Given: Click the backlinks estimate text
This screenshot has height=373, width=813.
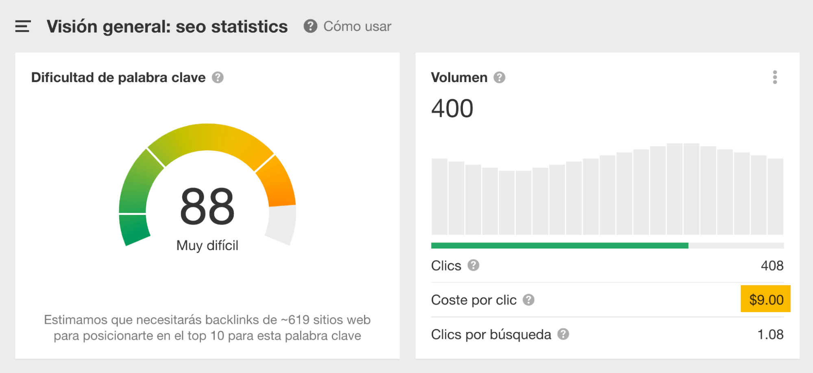Looking at the screenshot, I should click(207, 328).
